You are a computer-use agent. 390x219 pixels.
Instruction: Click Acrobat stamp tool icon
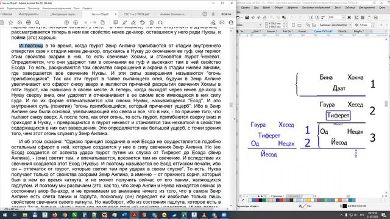[x=143, y=23]
